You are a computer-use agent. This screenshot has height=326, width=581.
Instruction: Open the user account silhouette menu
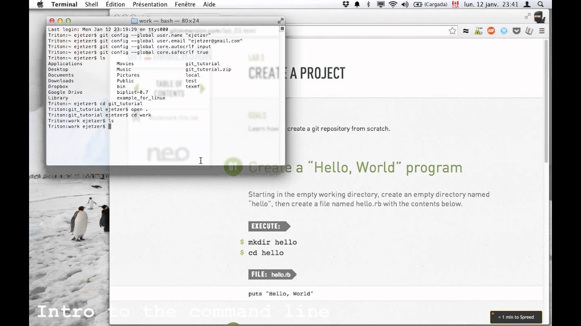pos(527,5)
